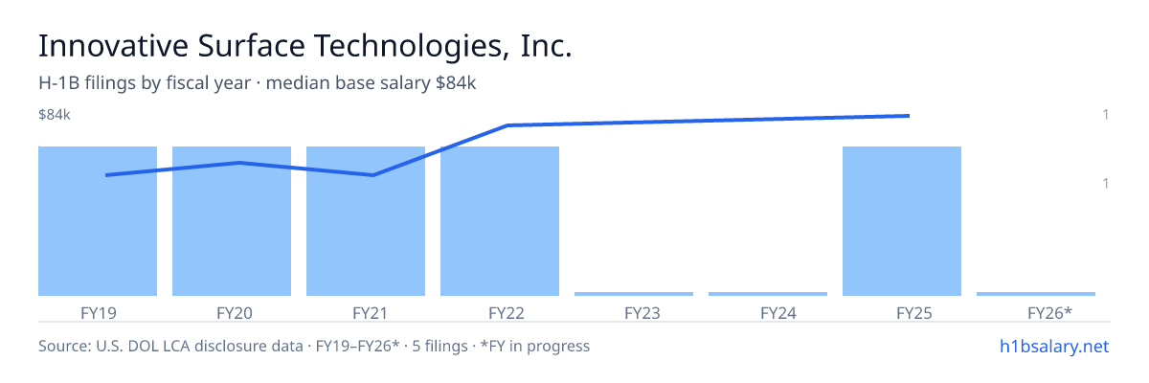Click the salary line endpoint at FY25
Image resolution: width=1149 pixels, height=383 pixels.
pos(908,116)
